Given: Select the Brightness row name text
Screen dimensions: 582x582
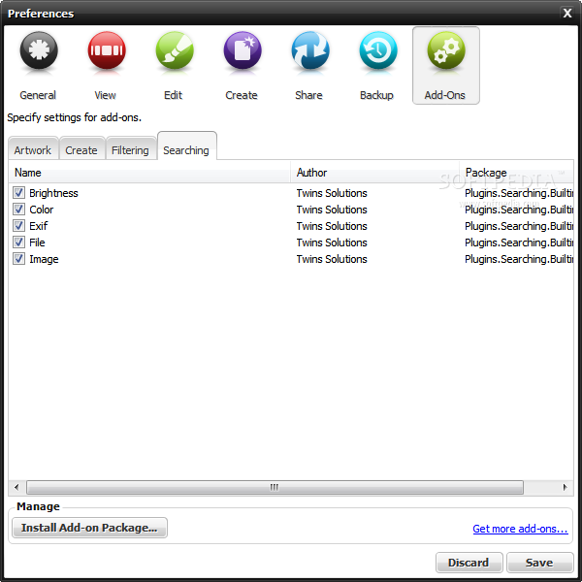Looking at the screenshot, I should click(53, 193).
